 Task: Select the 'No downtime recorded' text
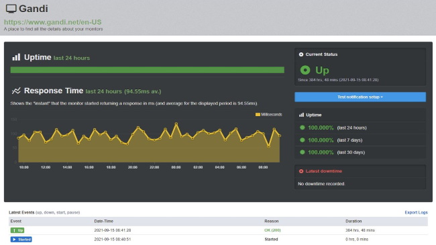coord(321,184)
